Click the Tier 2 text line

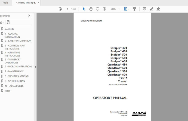123,78
